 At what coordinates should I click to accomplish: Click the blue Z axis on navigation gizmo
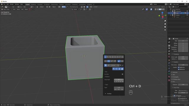click(162, 13)
